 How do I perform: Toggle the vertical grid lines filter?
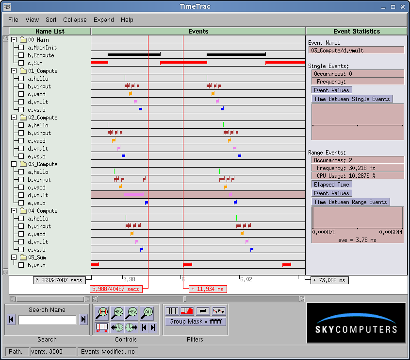pyautogui.click(x=172, y=311)
